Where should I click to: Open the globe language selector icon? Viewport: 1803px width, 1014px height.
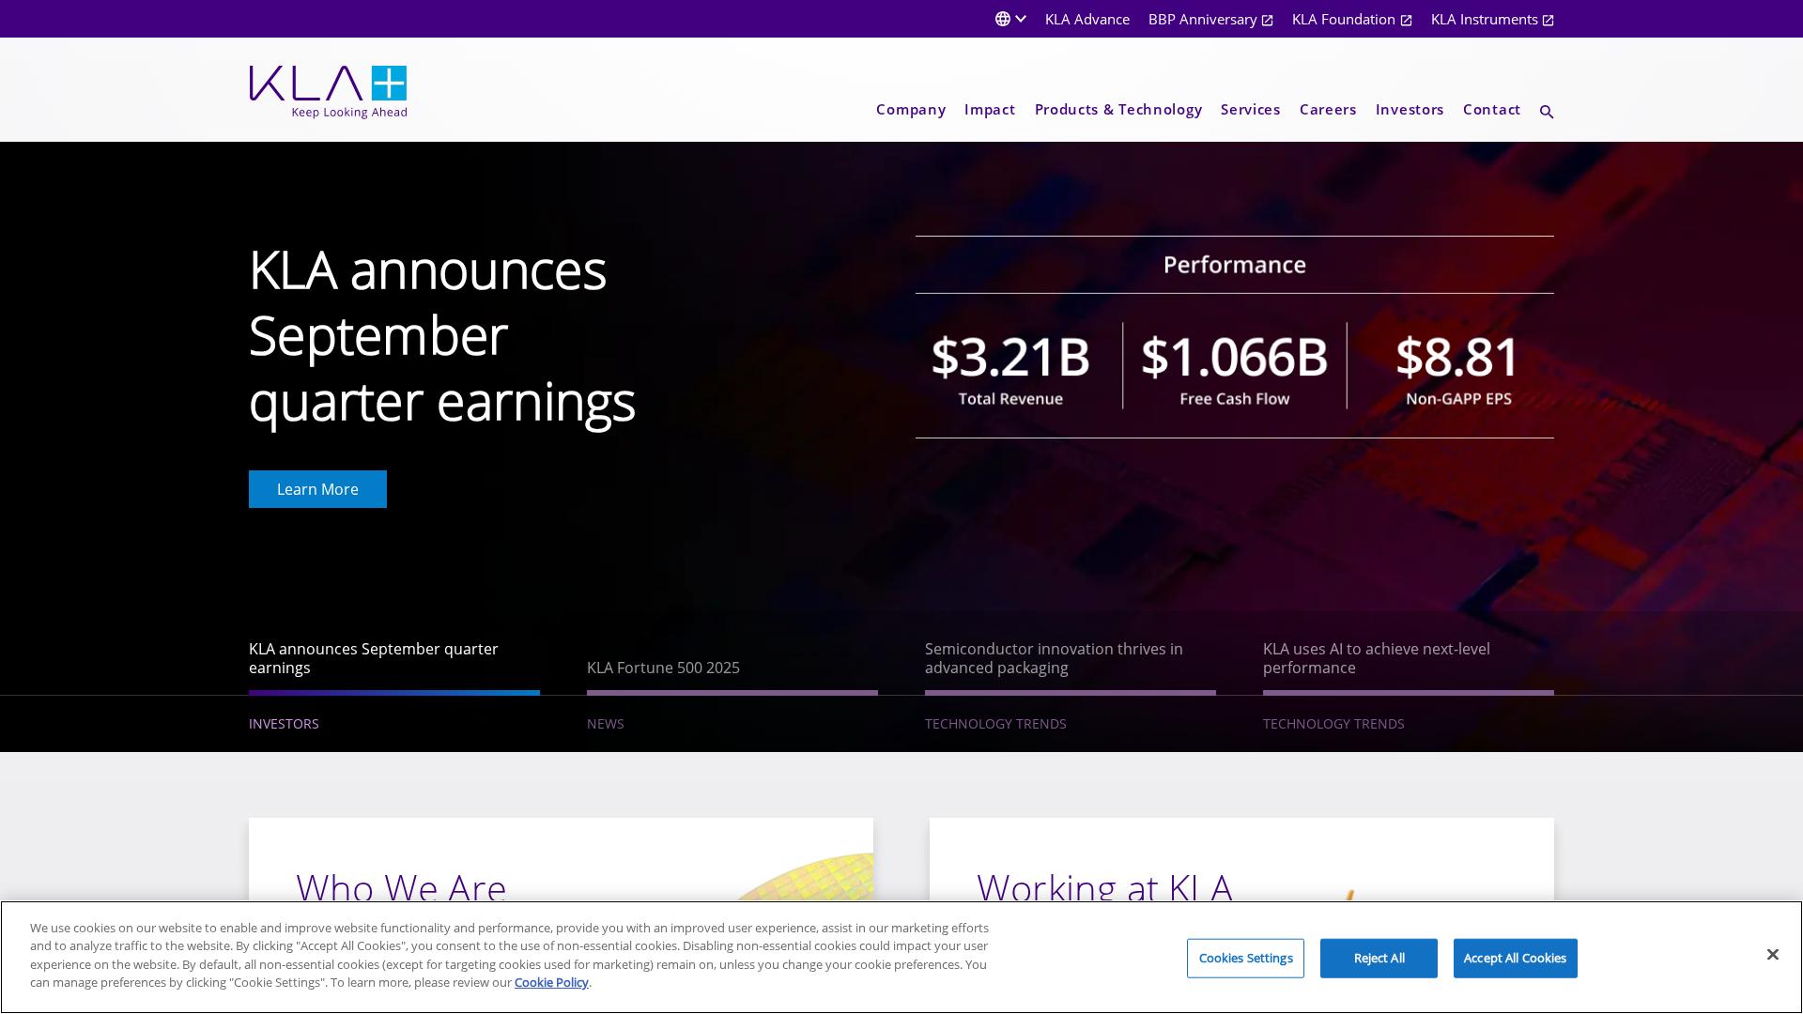(1003, 19)
